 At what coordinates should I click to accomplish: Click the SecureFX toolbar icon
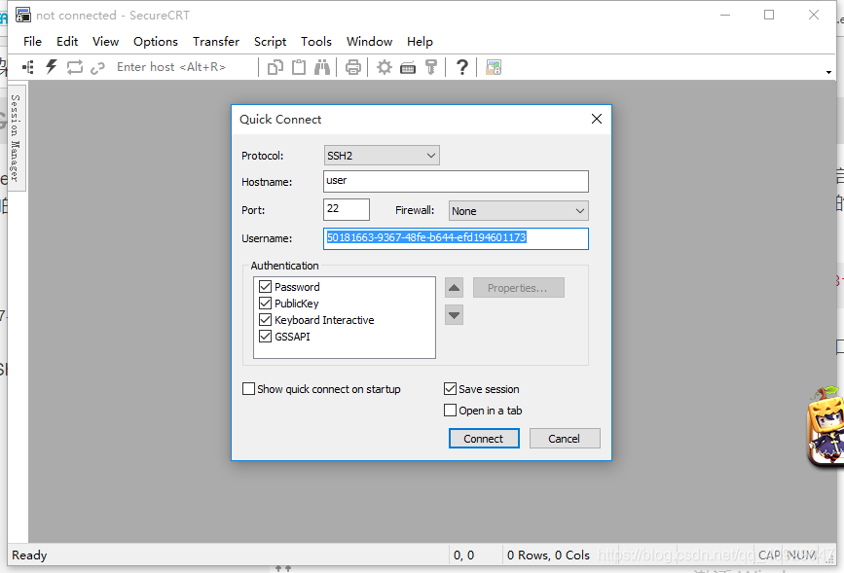tap(494, 67)
